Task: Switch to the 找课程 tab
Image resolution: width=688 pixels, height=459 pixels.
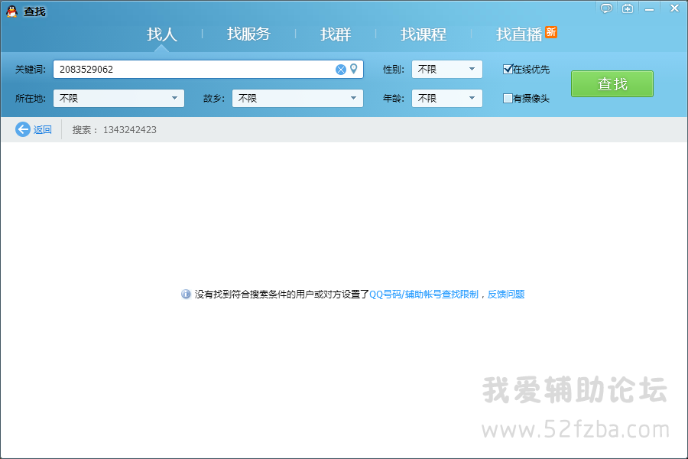Action: point(423,34)
